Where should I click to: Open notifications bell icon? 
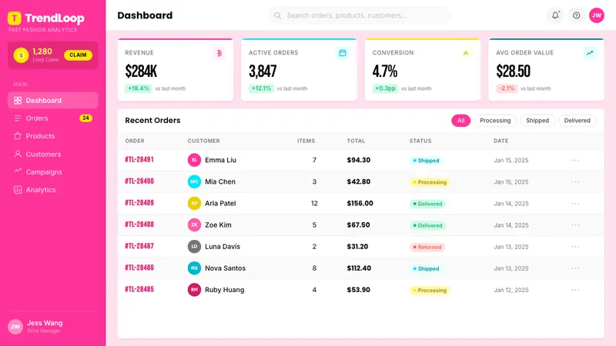pyautogui.click(x=555, y=15)
